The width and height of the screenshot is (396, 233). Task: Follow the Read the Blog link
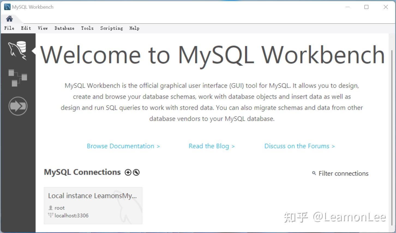(212, 146)
